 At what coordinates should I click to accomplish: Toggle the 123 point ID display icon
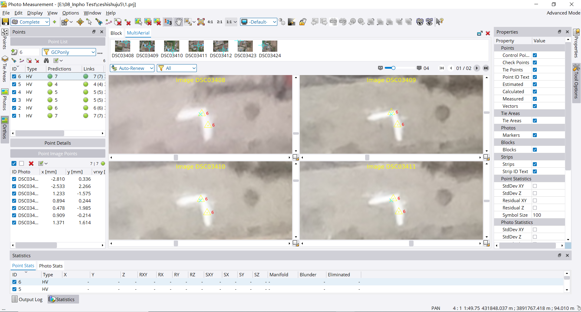click(168, 22)
